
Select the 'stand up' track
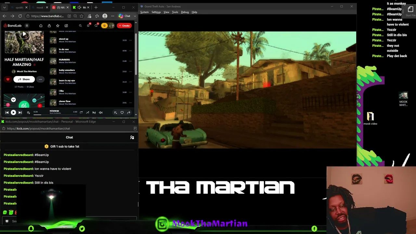63,39
